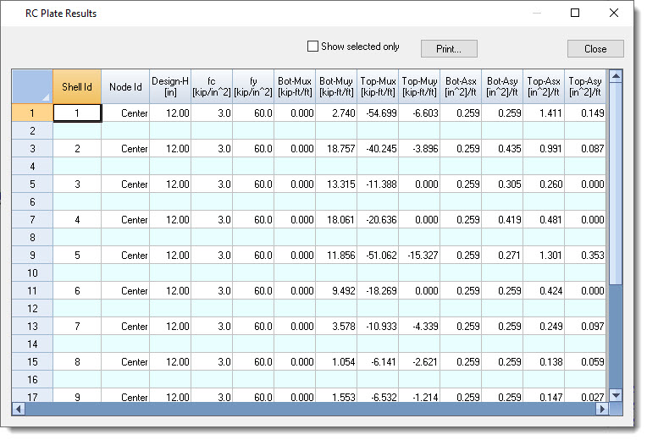Click the Shell Id cell in row 1
The height and width of the screenshot is (440, 647).
click(x=77, y=113)
